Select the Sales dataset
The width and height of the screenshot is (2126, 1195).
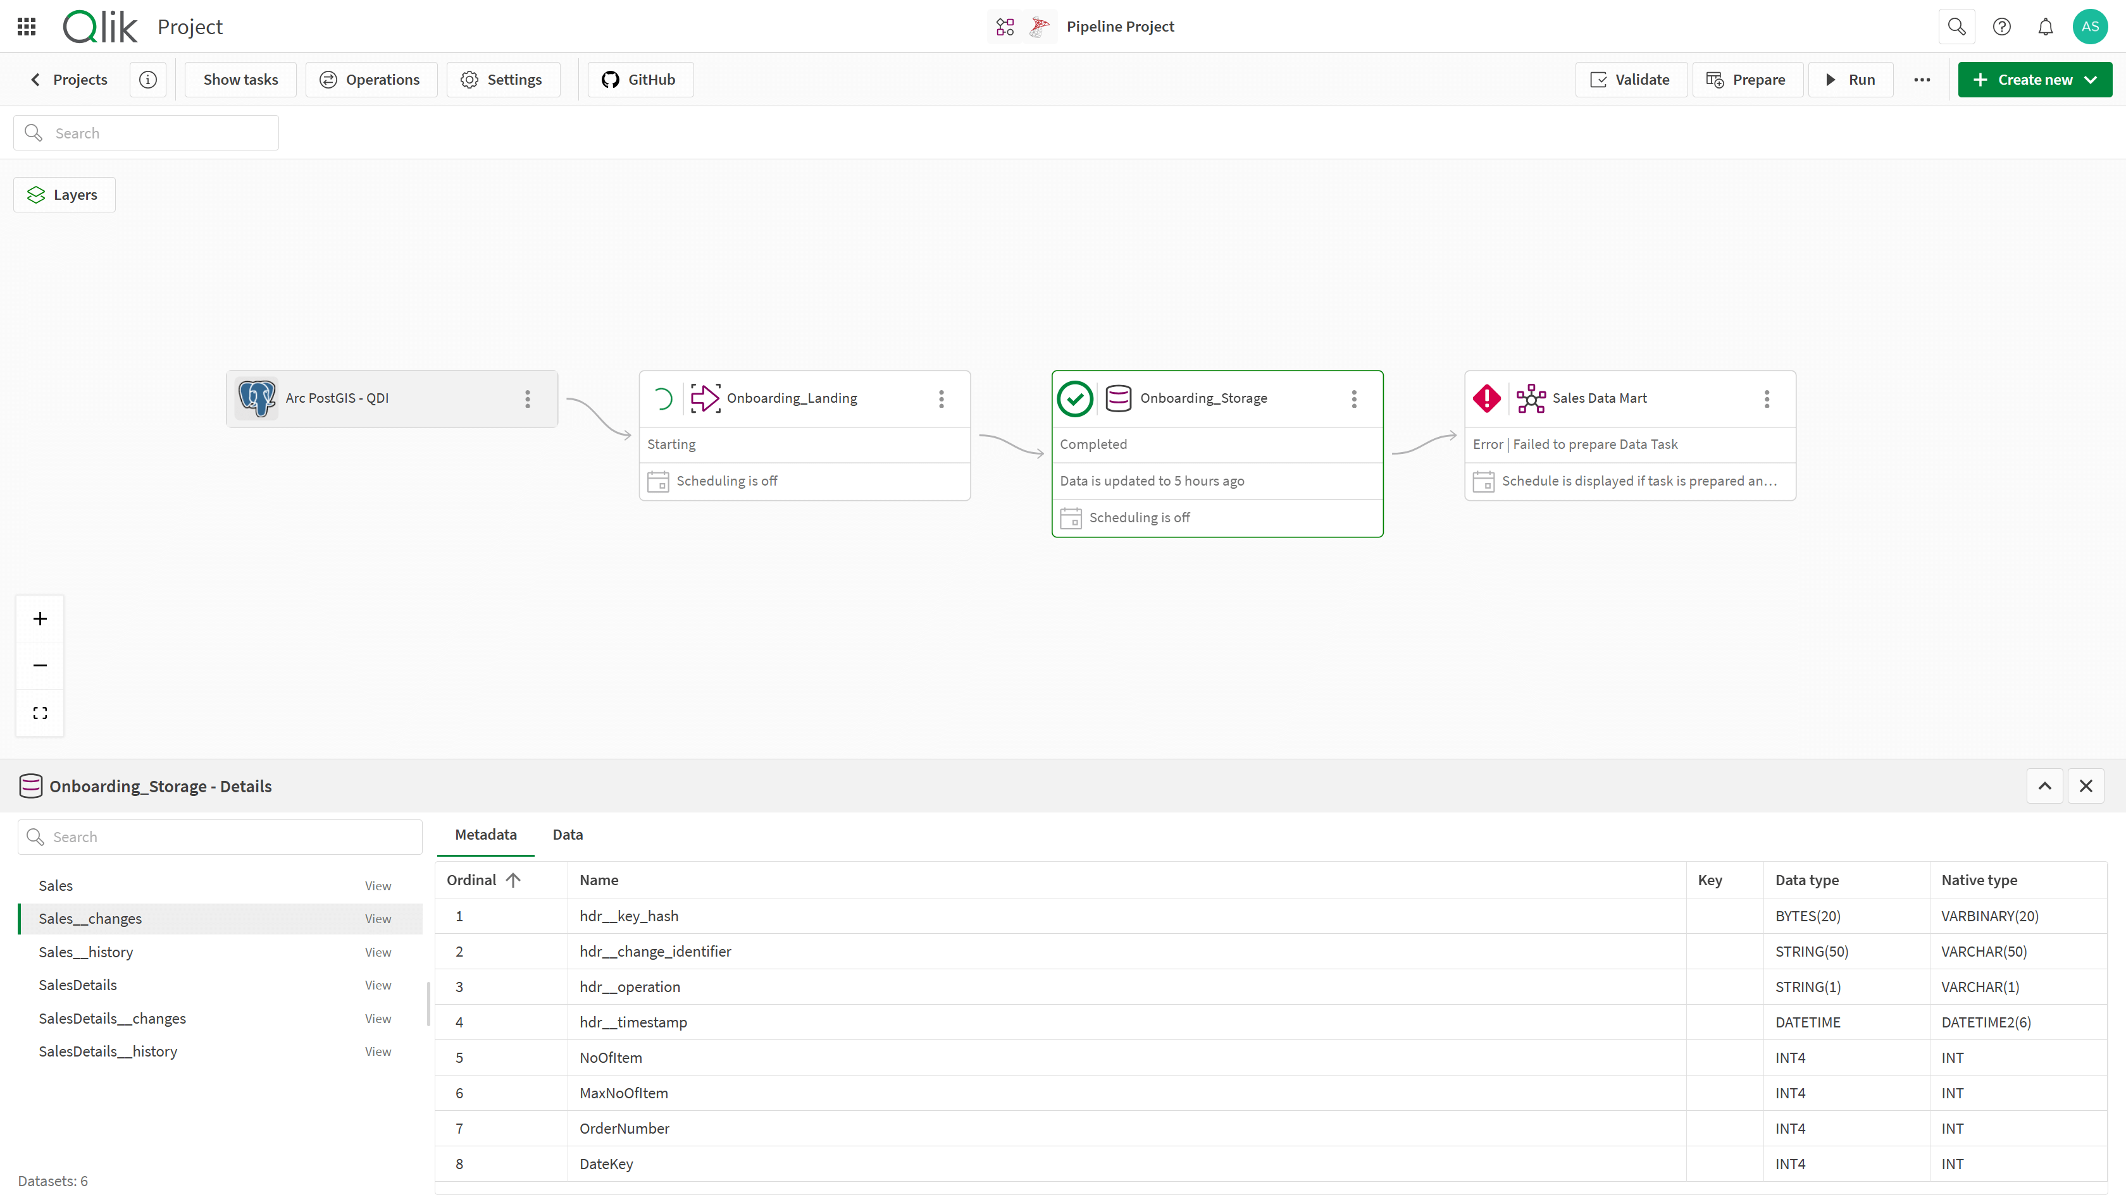(220, 886)
